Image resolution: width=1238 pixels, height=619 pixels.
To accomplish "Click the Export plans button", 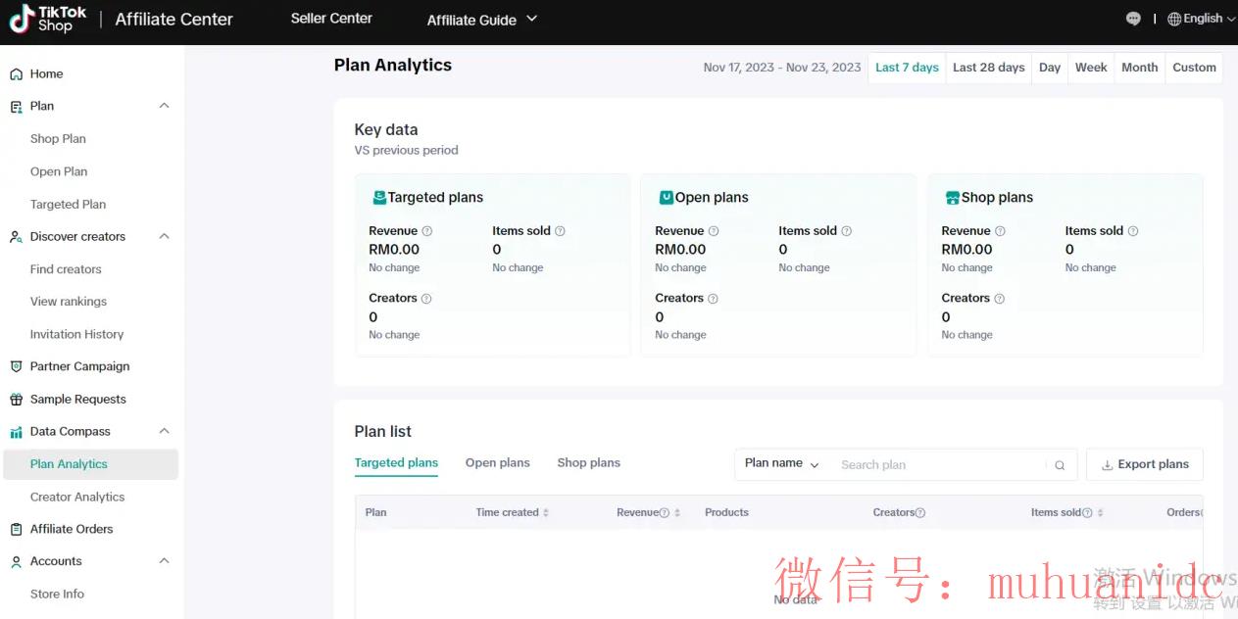I will (x=1144, y=464).
